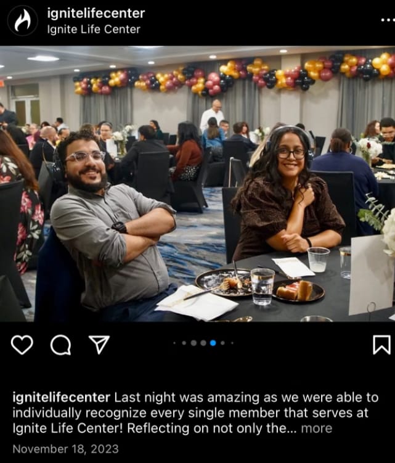Screen dimensions: 395x463
Task: Open comments via speech bubble icon
Action: click(x=60, y=345)
